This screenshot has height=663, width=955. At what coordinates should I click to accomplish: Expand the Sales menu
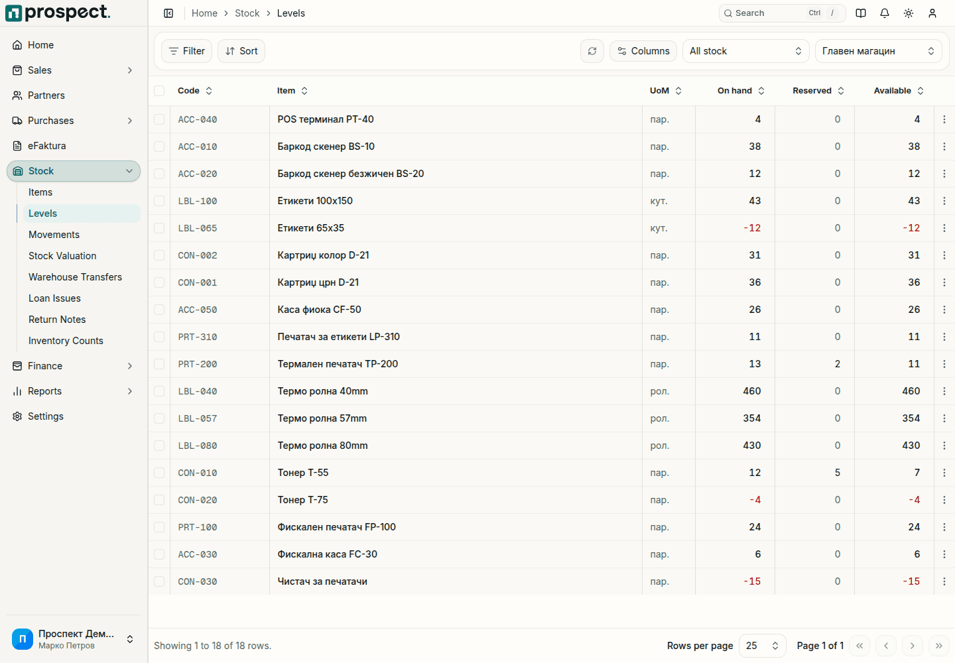(74, 70)
